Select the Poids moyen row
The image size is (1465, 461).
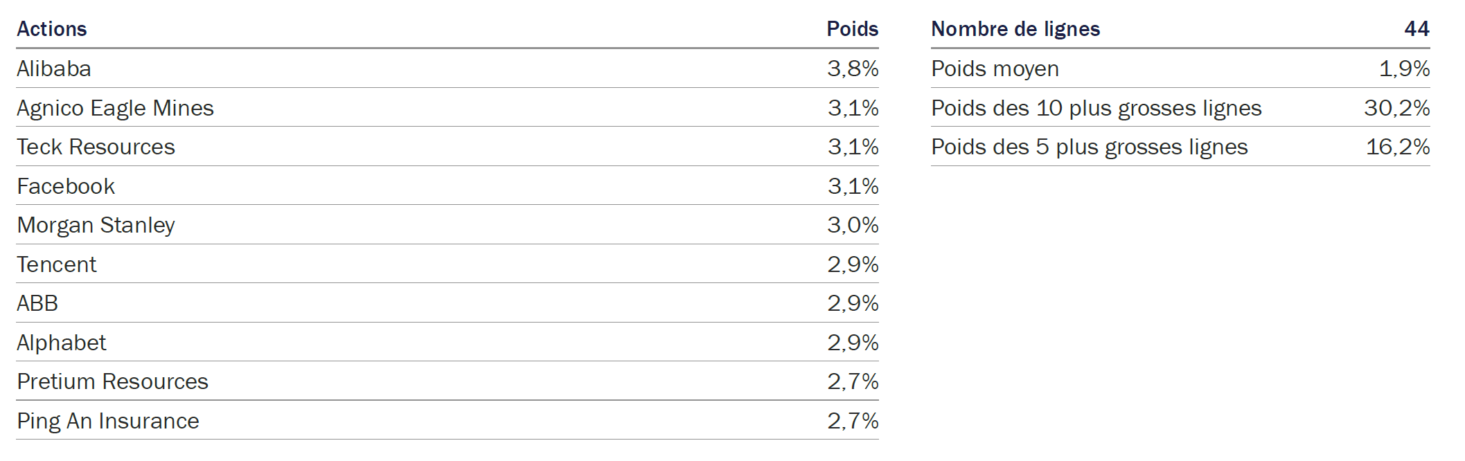[1180, 69]
